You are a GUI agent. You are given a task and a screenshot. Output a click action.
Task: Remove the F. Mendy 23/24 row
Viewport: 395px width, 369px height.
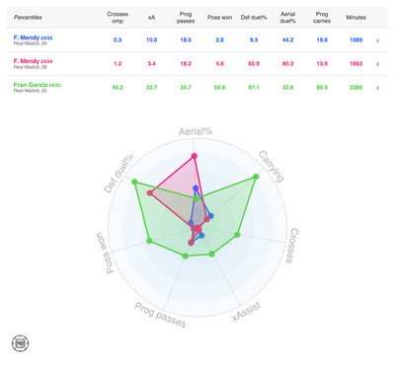[x=377, y=64]
